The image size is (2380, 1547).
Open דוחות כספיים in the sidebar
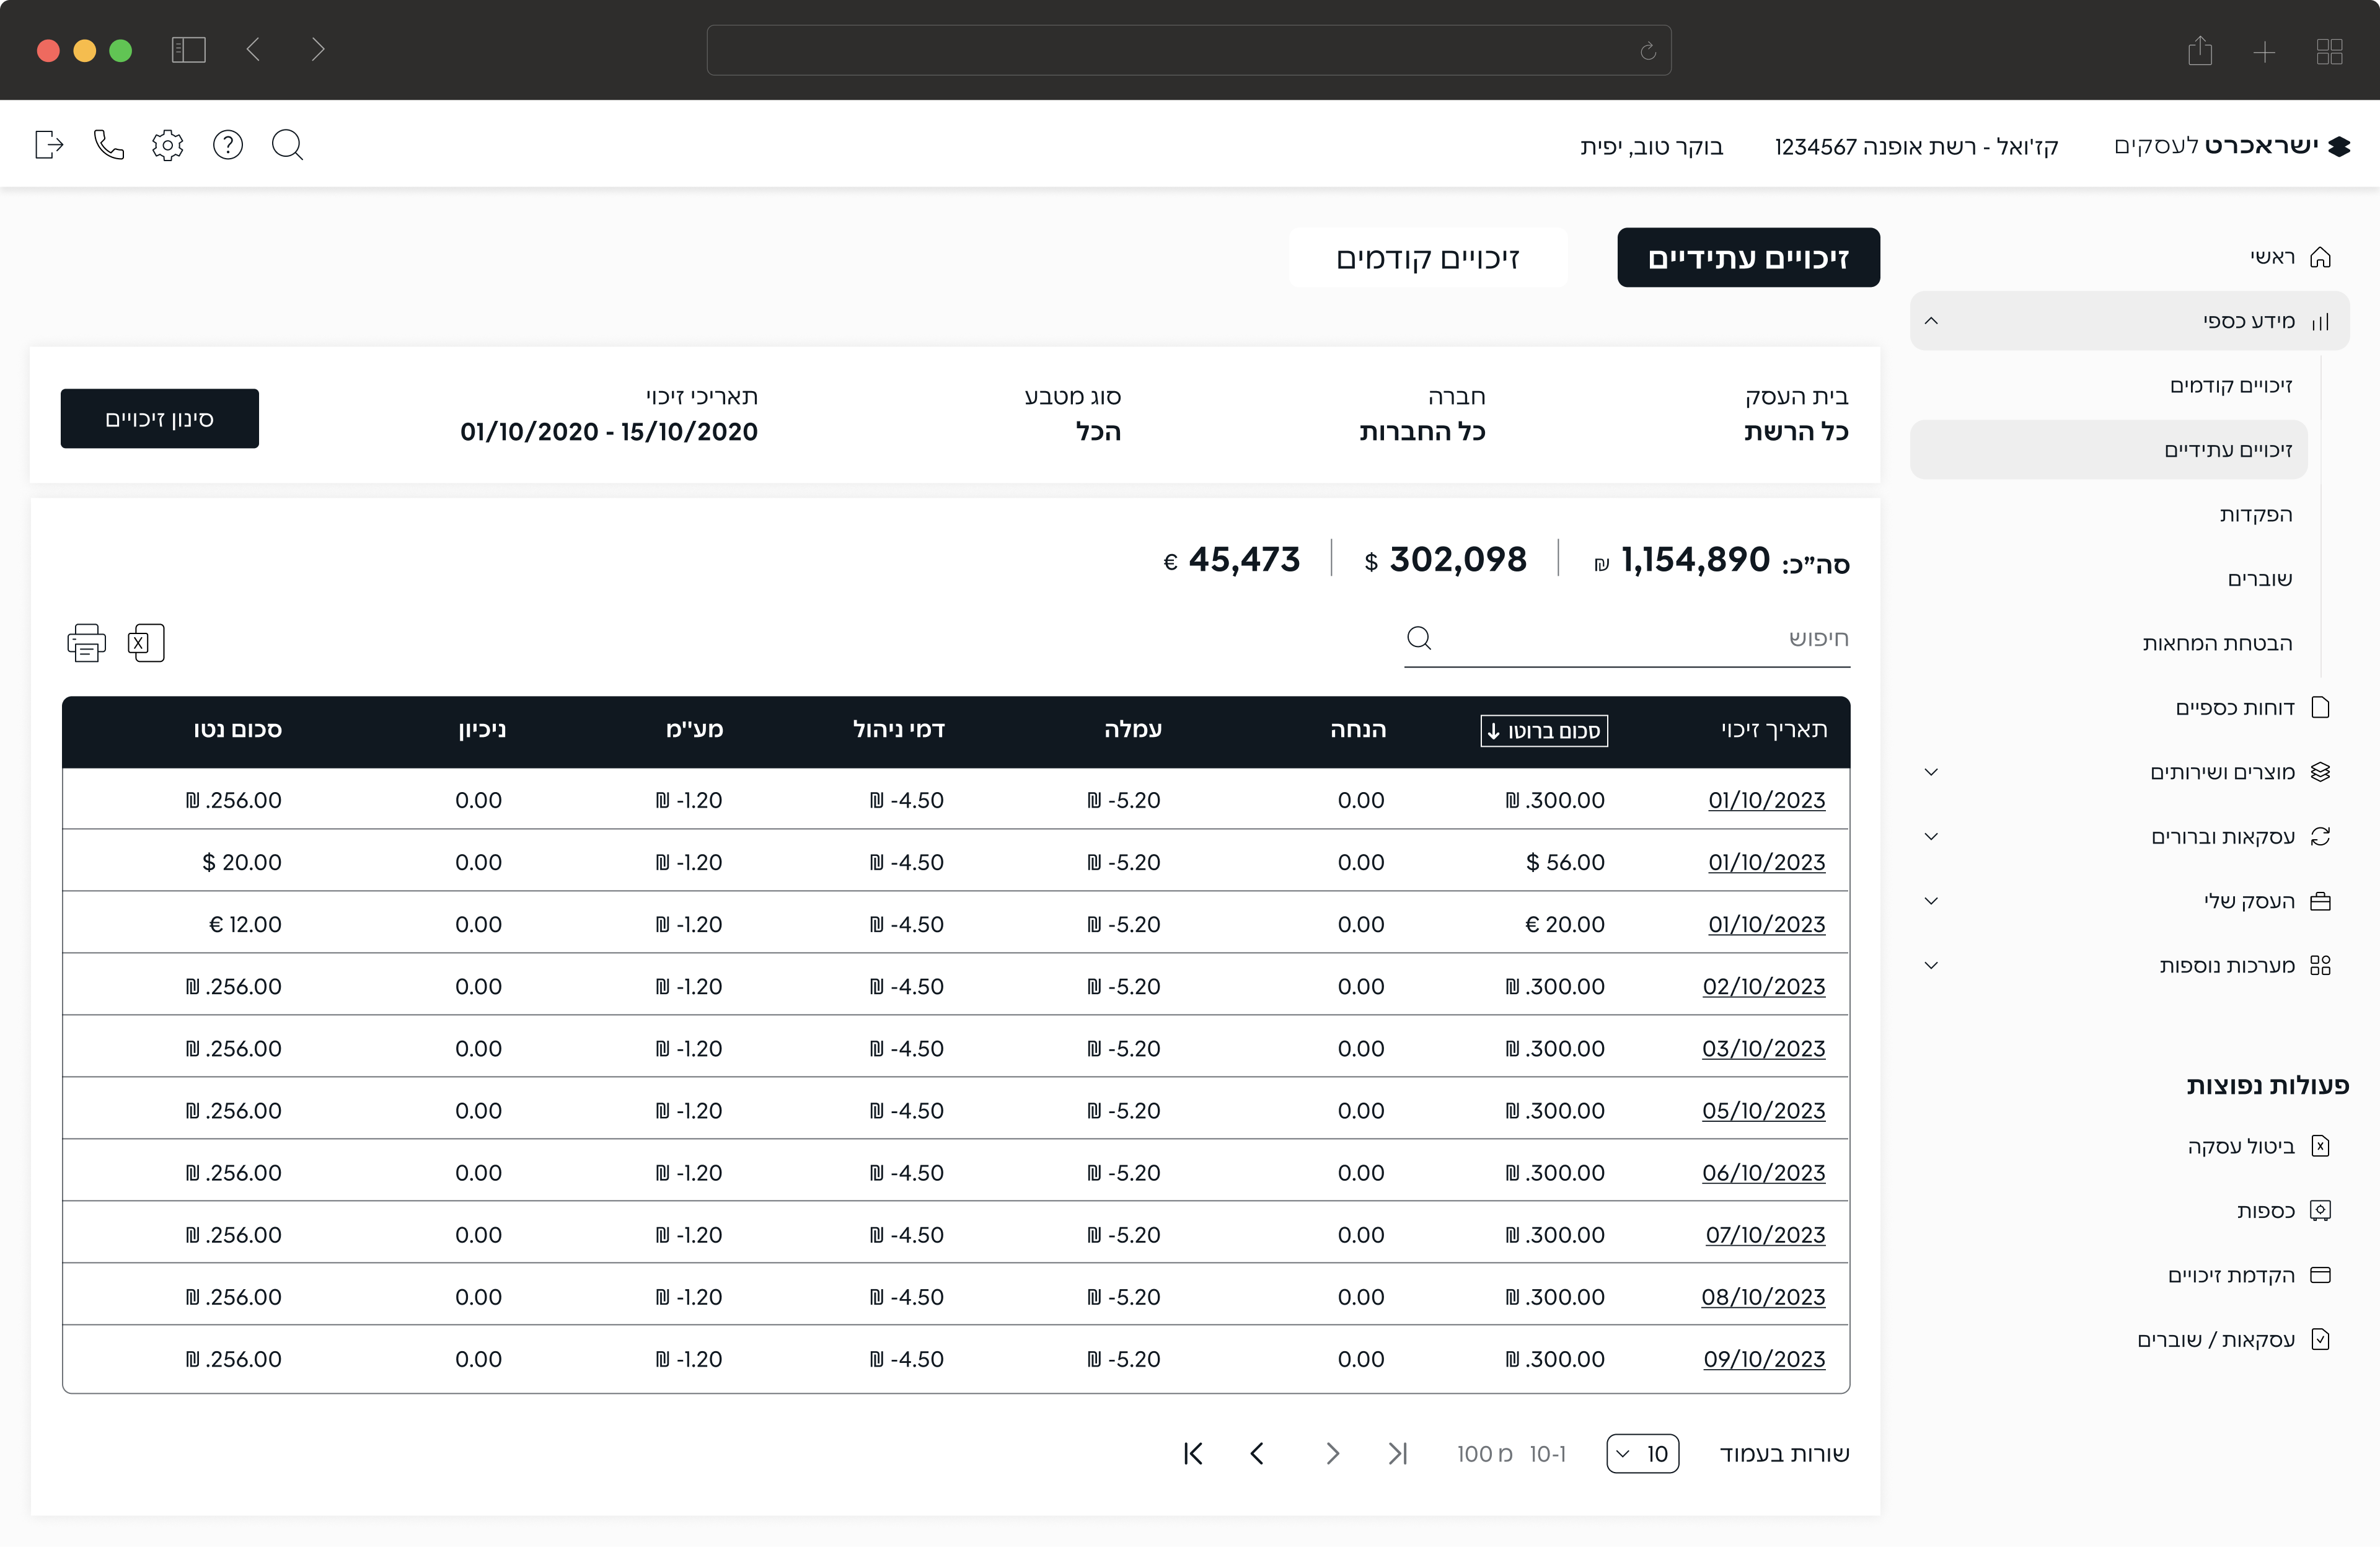pyautogui.click(x=2252, y=708)
